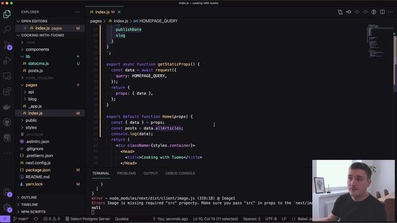Expand the NPM Scripts section
The image size is (397, 223).
(x=50, y=212)
